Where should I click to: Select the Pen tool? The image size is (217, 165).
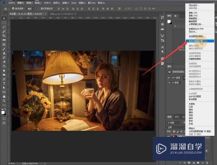(4, 79)
